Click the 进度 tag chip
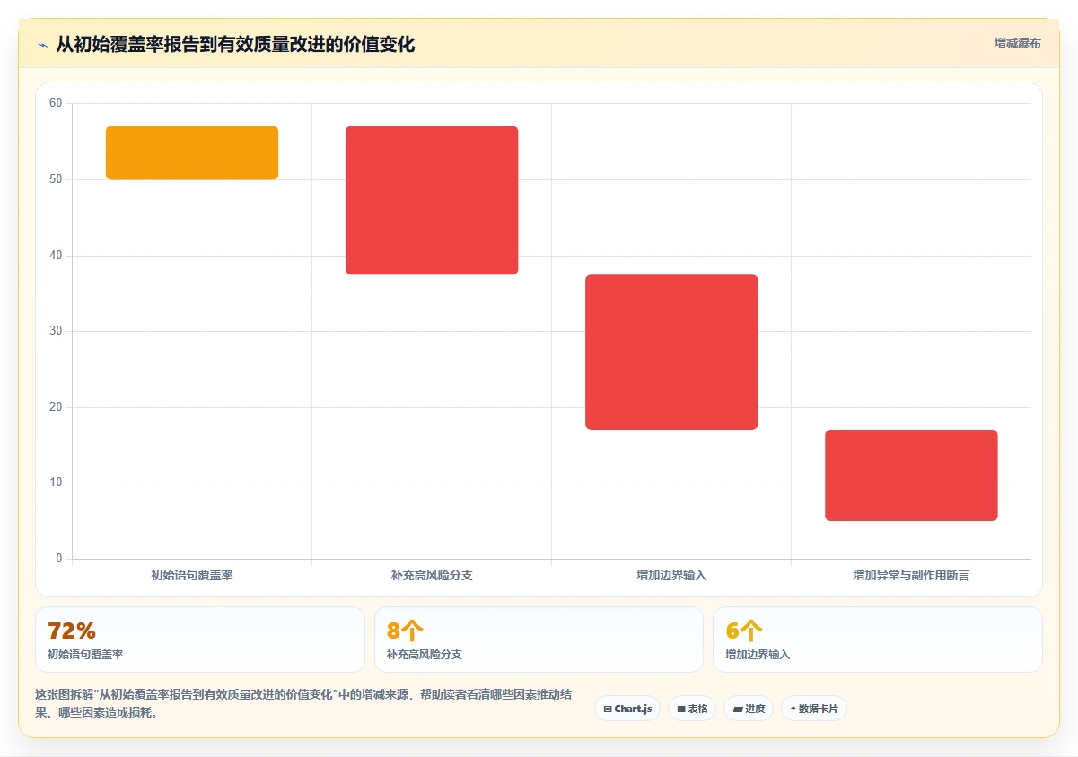Image resolution: width=1078 pixels, height=757 pixels. coord(749,709)
